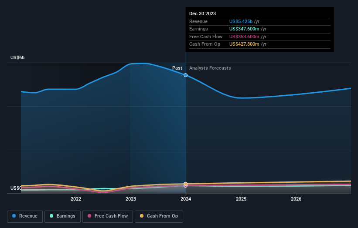Toggle the Cash From Op legend series
The image size is (358, 228).
coord(159,216)
